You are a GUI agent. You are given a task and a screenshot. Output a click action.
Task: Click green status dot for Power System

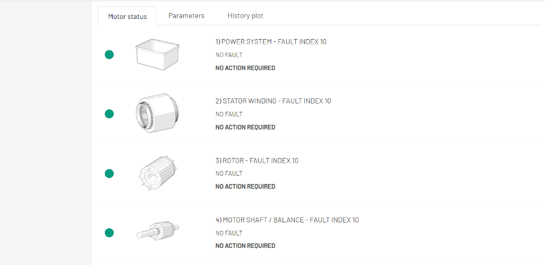coord(109,55)
